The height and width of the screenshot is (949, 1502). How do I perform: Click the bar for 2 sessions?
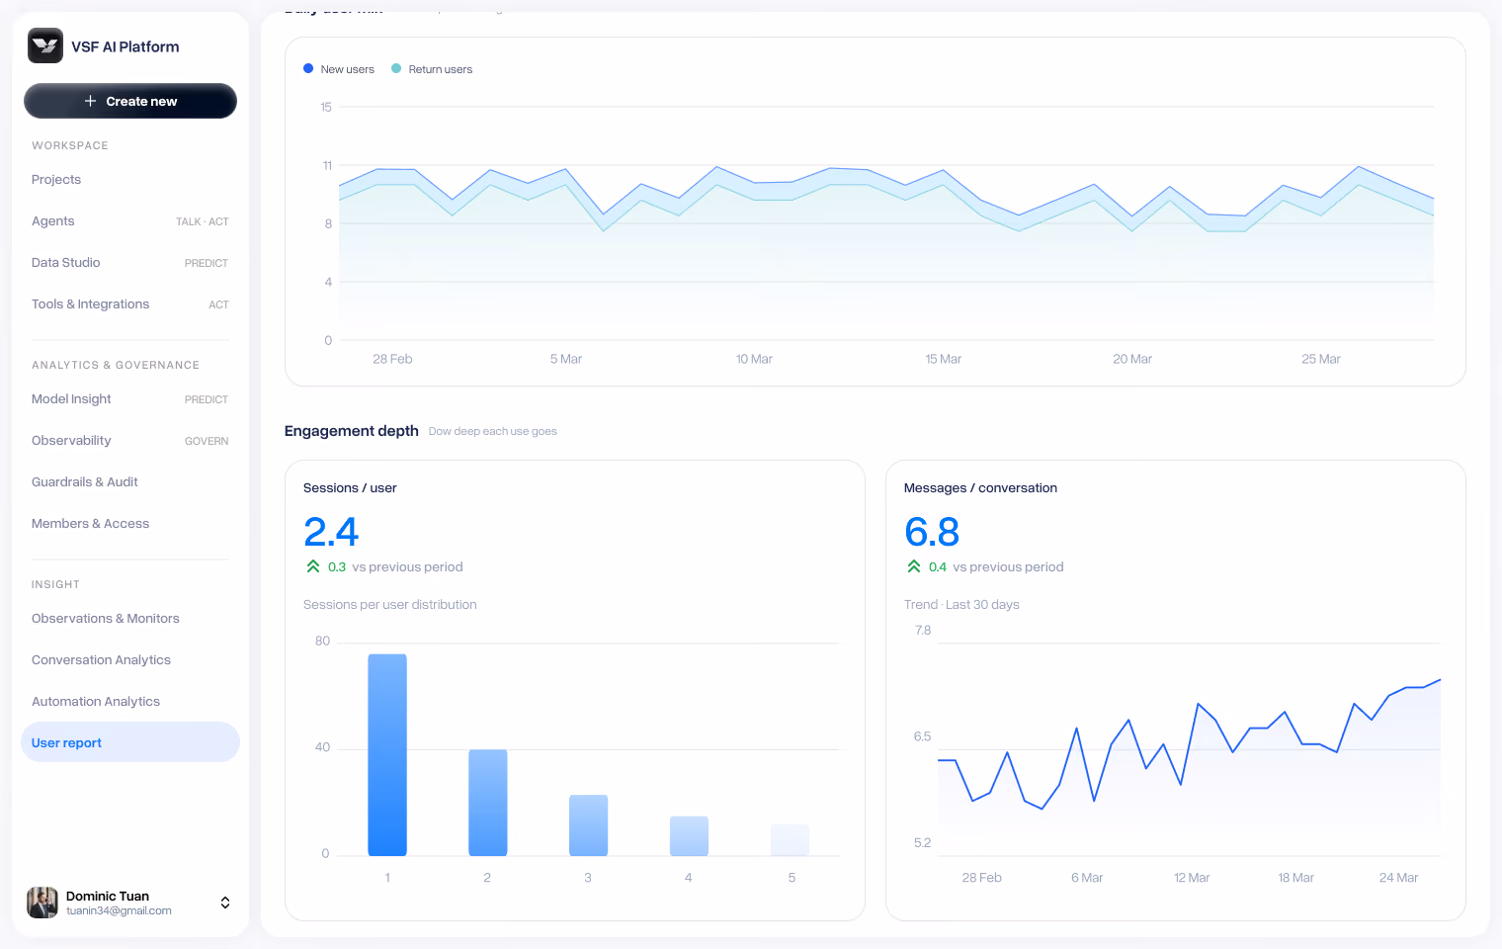coord(488,803)
